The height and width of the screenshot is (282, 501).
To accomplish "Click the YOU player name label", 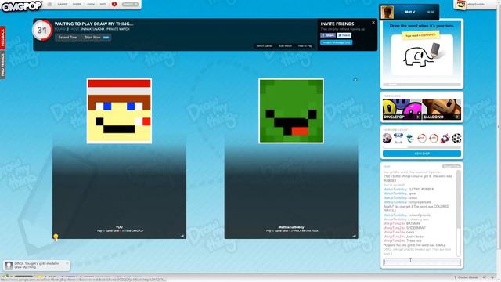I will (x=119, y=227).
